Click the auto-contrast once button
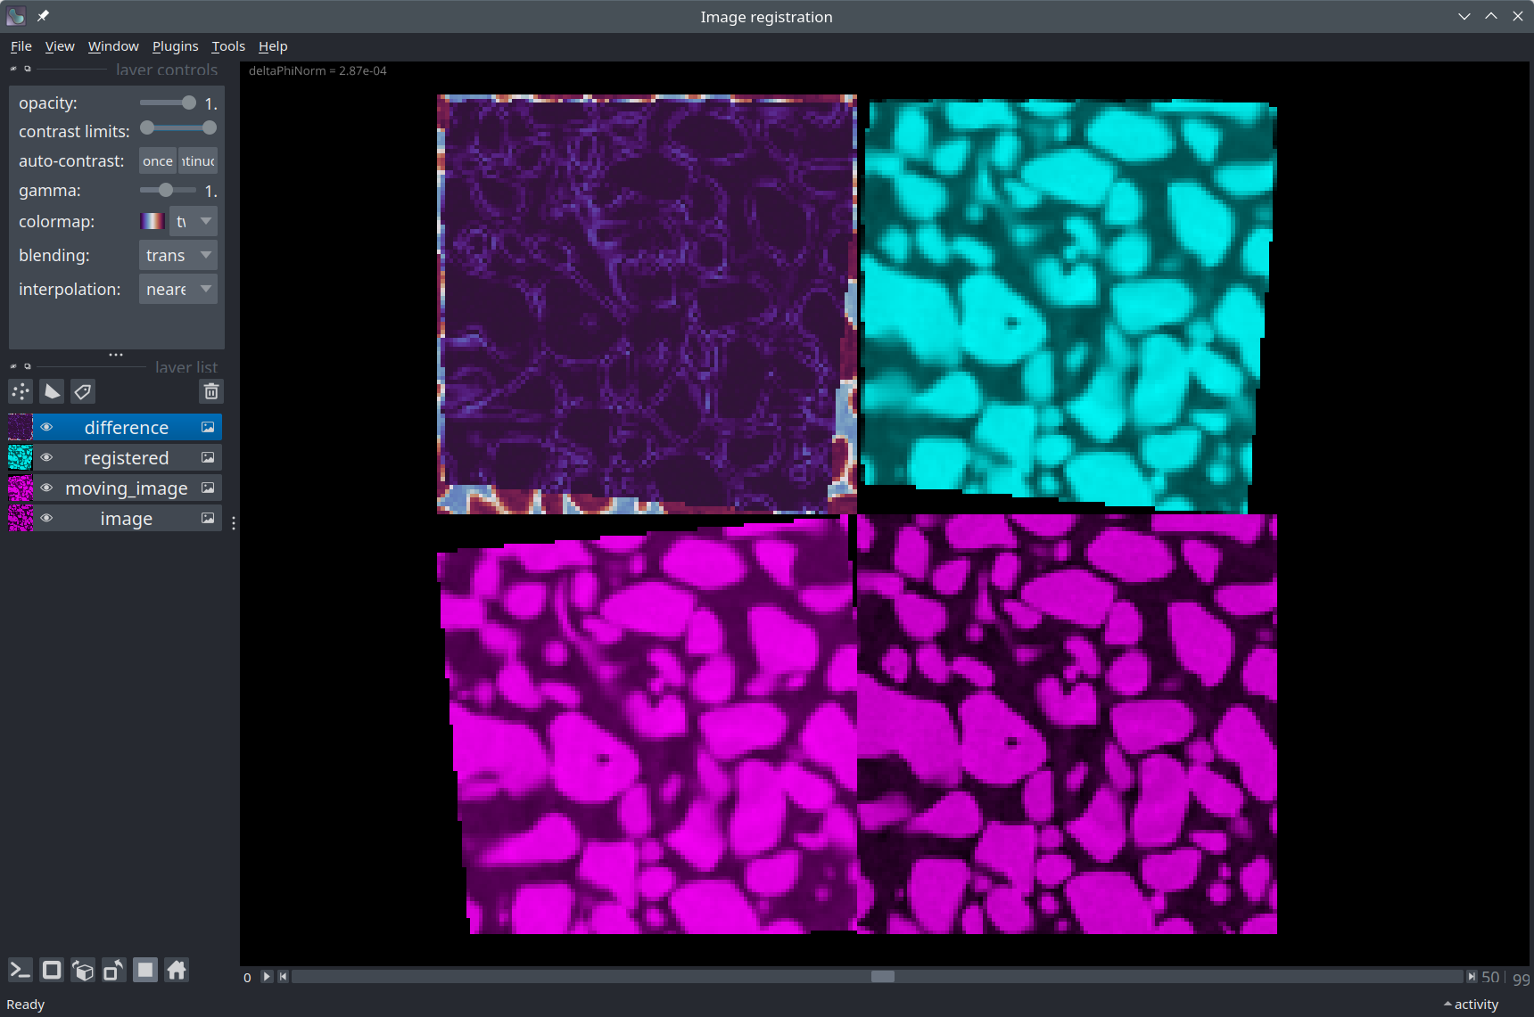The image size is (1534, 1017). pos(158,161)
